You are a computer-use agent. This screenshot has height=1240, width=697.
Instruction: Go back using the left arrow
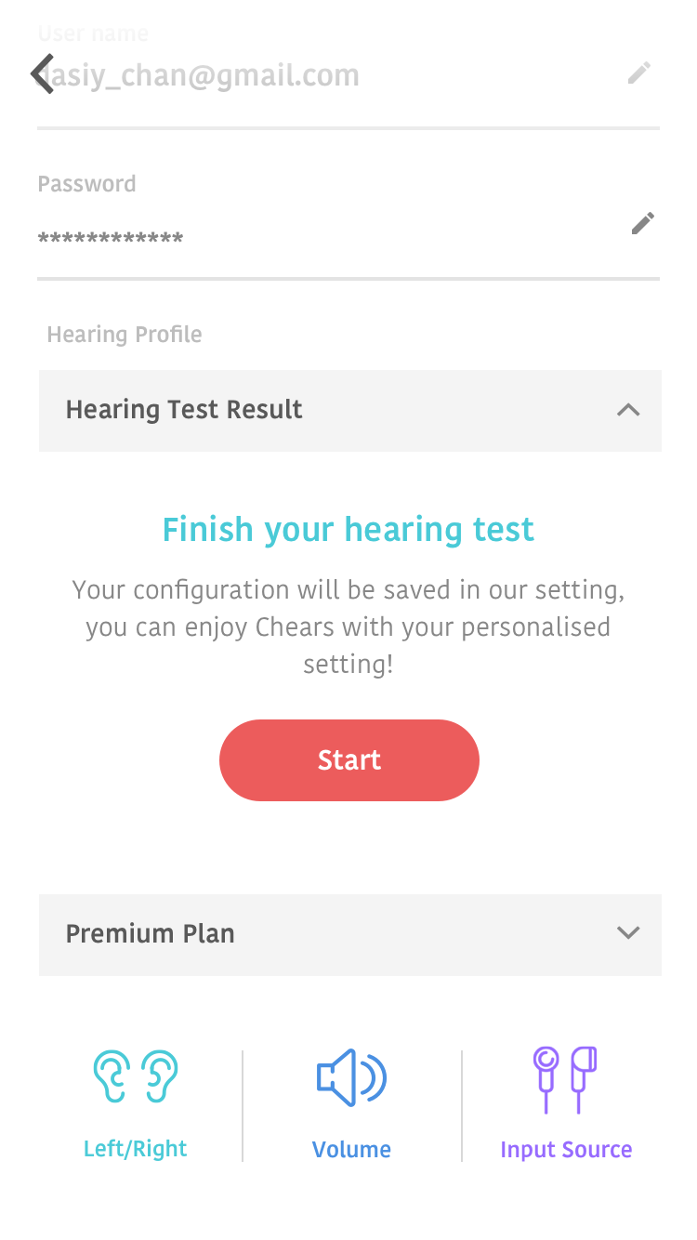click(42, 74)
